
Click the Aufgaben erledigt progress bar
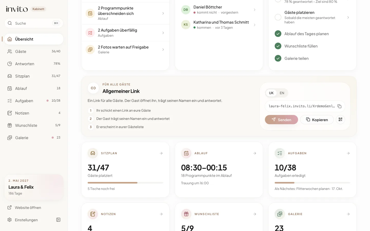(312, 183)
